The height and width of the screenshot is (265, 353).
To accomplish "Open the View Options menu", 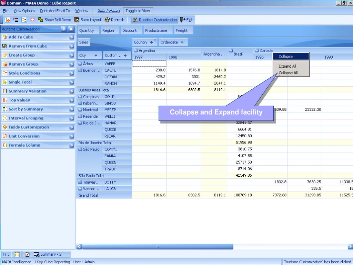I will tap(24, 11).
